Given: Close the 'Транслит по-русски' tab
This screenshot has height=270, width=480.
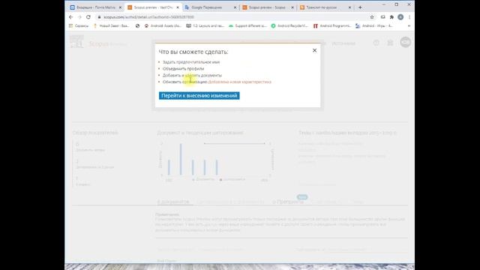Looking at the screenshot, I should click(349, 7).
